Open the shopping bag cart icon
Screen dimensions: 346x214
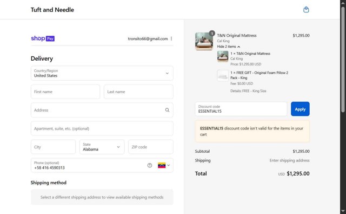[x=306, y=10]
